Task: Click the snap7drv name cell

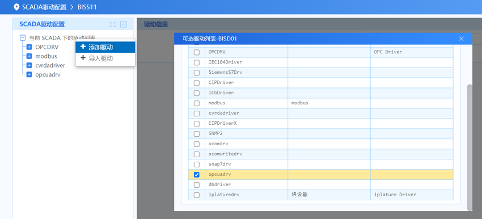Action: (247, 165)
